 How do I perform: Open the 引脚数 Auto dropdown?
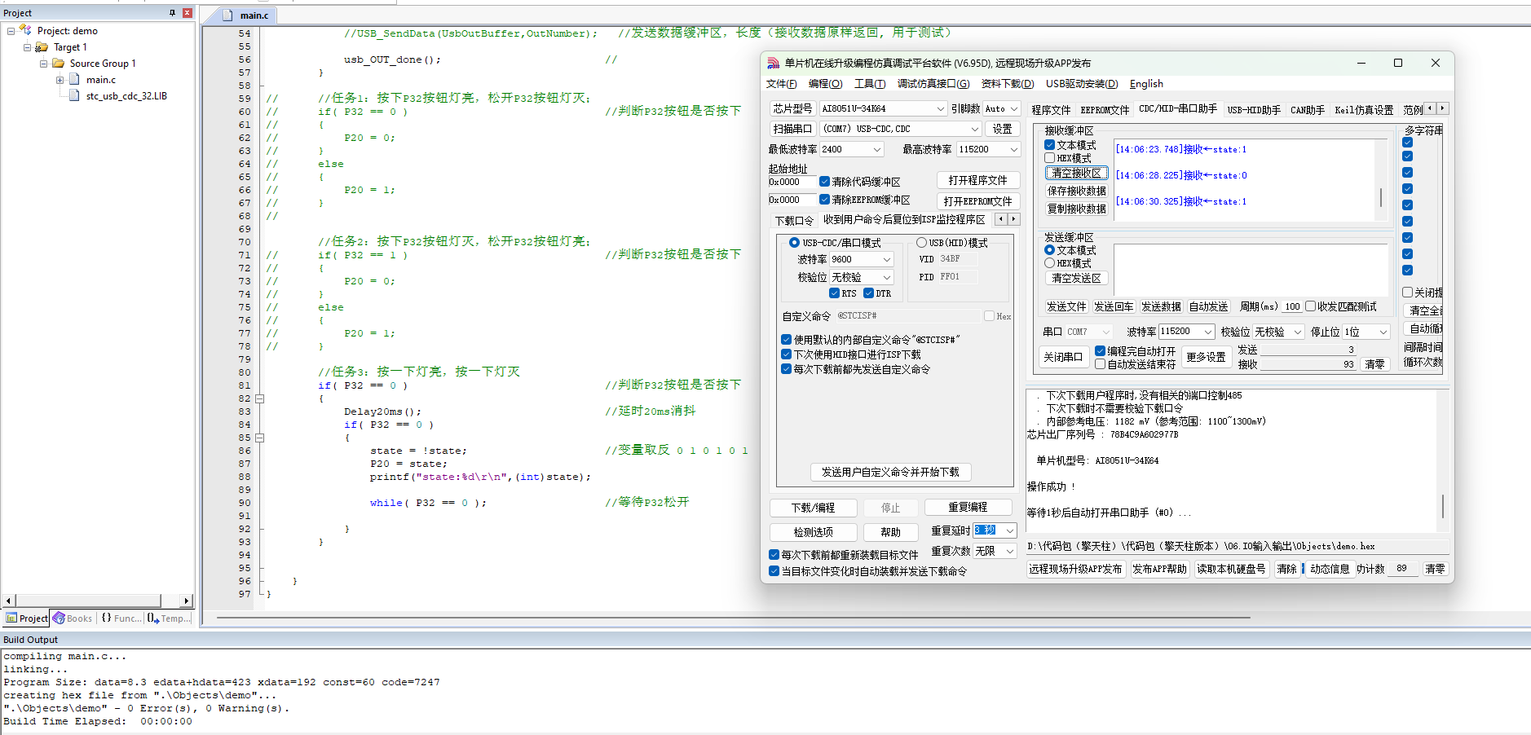[1013, 108]
